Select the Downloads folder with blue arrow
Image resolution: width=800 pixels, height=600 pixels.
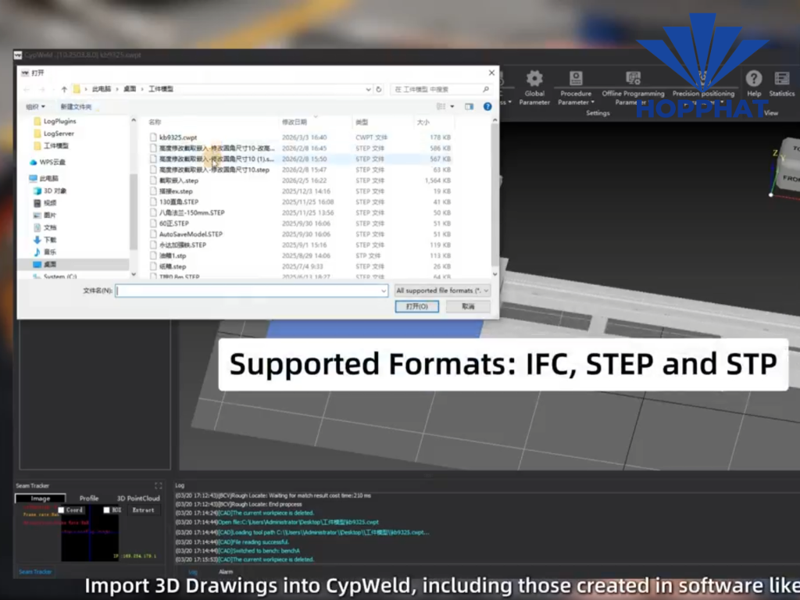coord(45,239)
